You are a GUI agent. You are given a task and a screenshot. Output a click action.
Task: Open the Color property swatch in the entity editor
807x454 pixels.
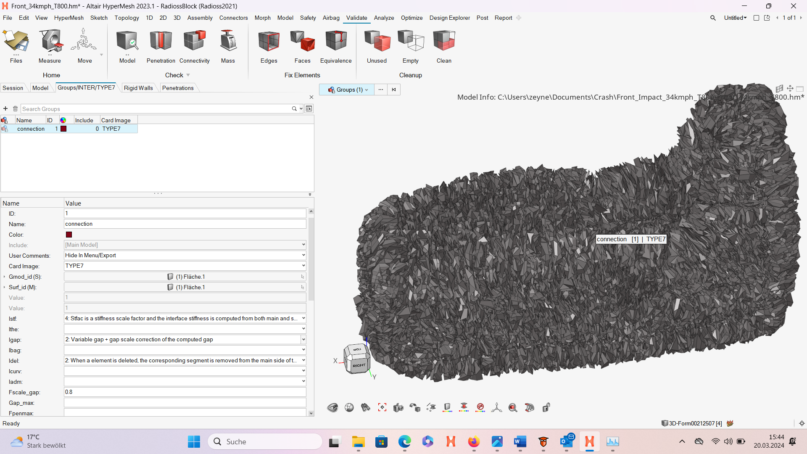point(69,235)
